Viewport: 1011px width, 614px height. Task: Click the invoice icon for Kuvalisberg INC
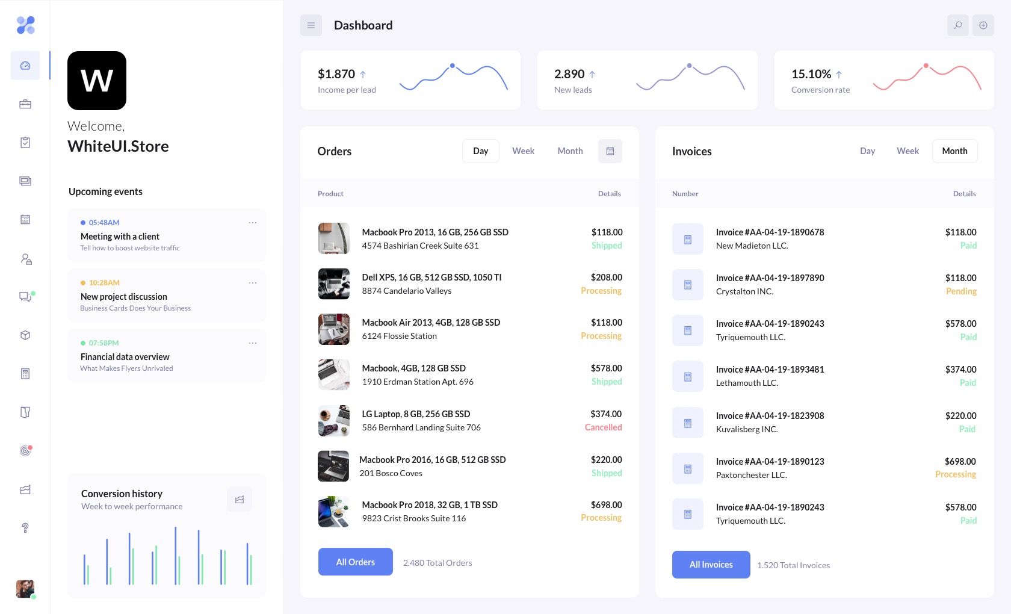pyautogui.click(x=688, y=423)
